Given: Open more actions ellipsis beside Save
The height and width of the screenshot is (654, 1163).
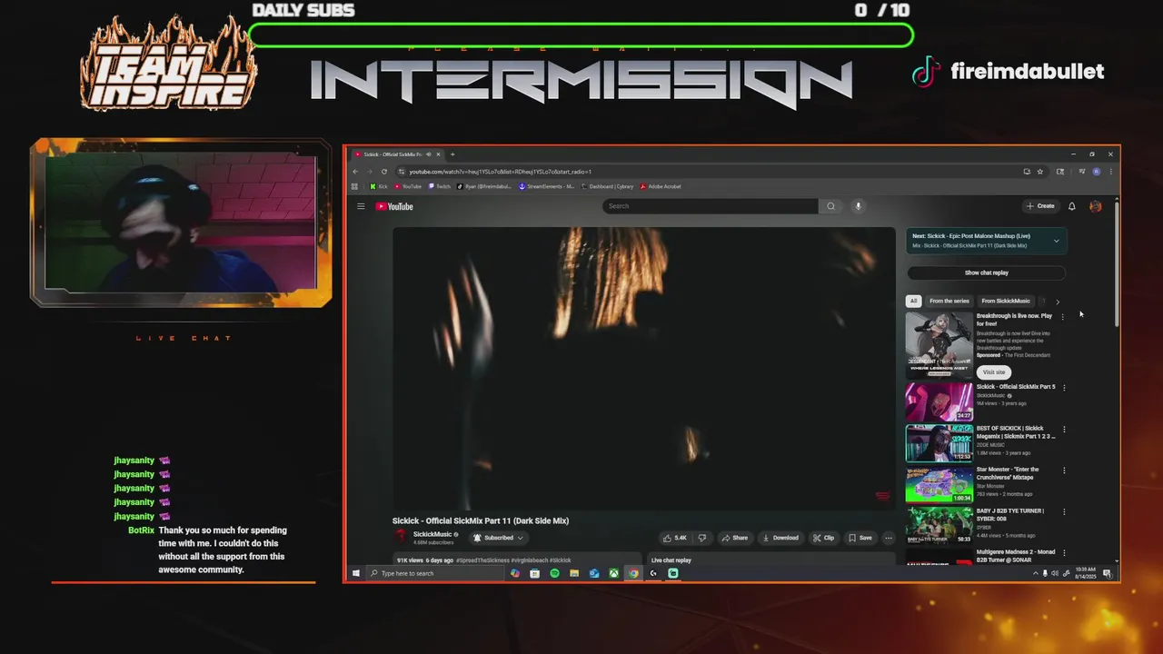Looking at the screenshot, I should tap(889, 538).
